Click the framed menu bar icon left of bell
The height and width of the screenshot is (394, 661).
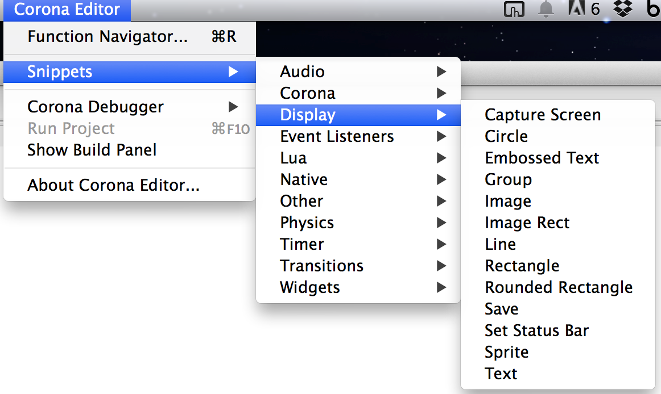click(x=514, y=9)
